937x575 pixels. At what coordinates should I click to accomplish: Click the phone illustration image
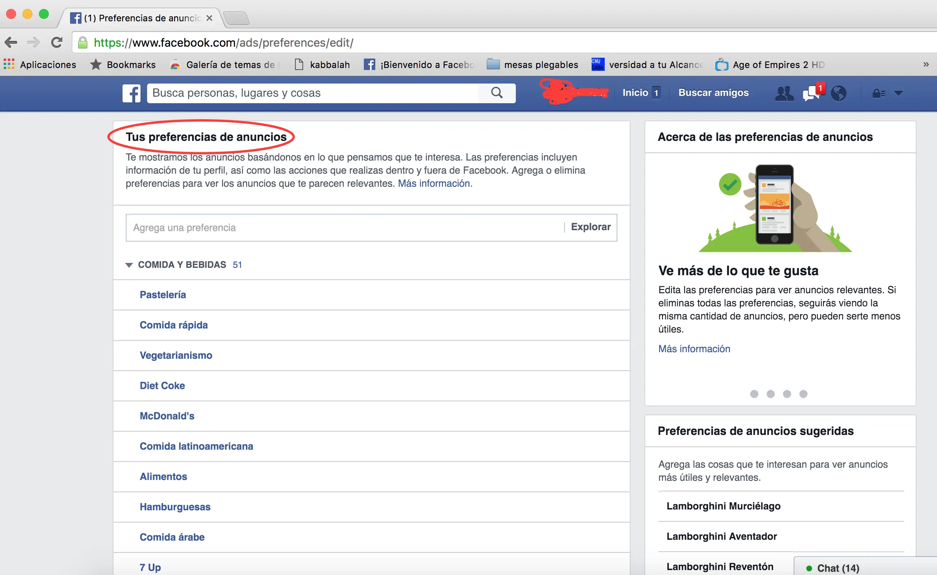pyautogui.click(x=775, y=208)
